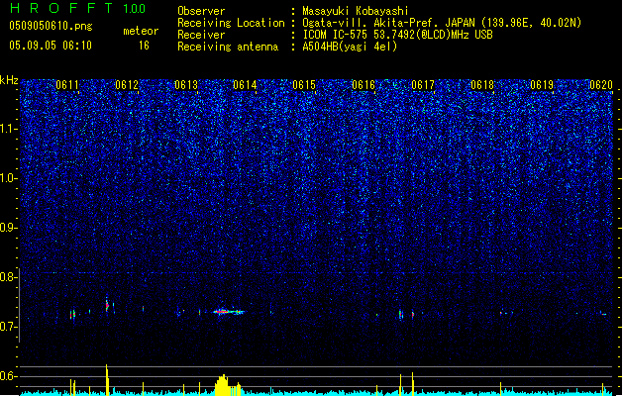Click the 0615 time marker

(304, 85)
